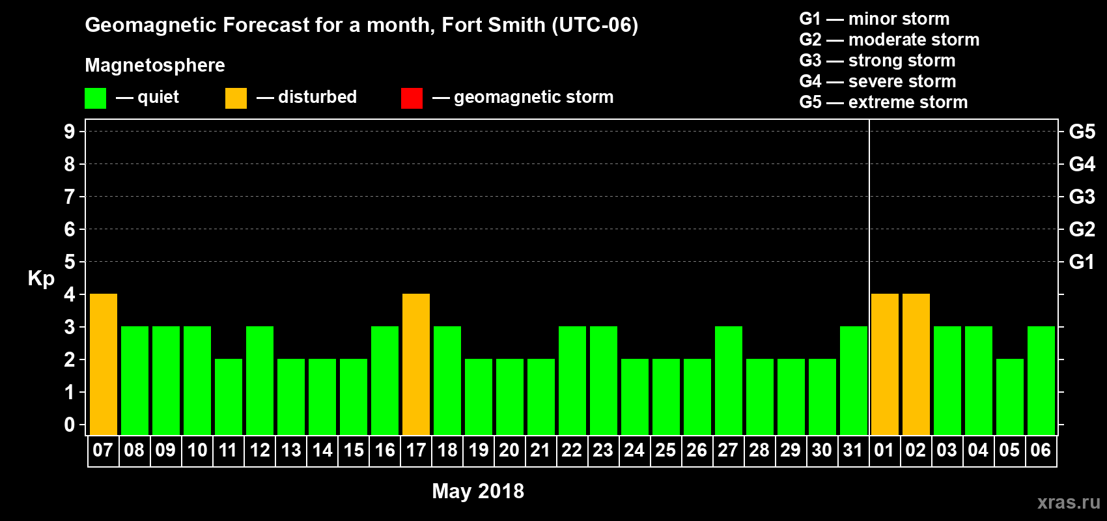
Task: Click the G1 right-axis label
Action: coord(1082,262)
